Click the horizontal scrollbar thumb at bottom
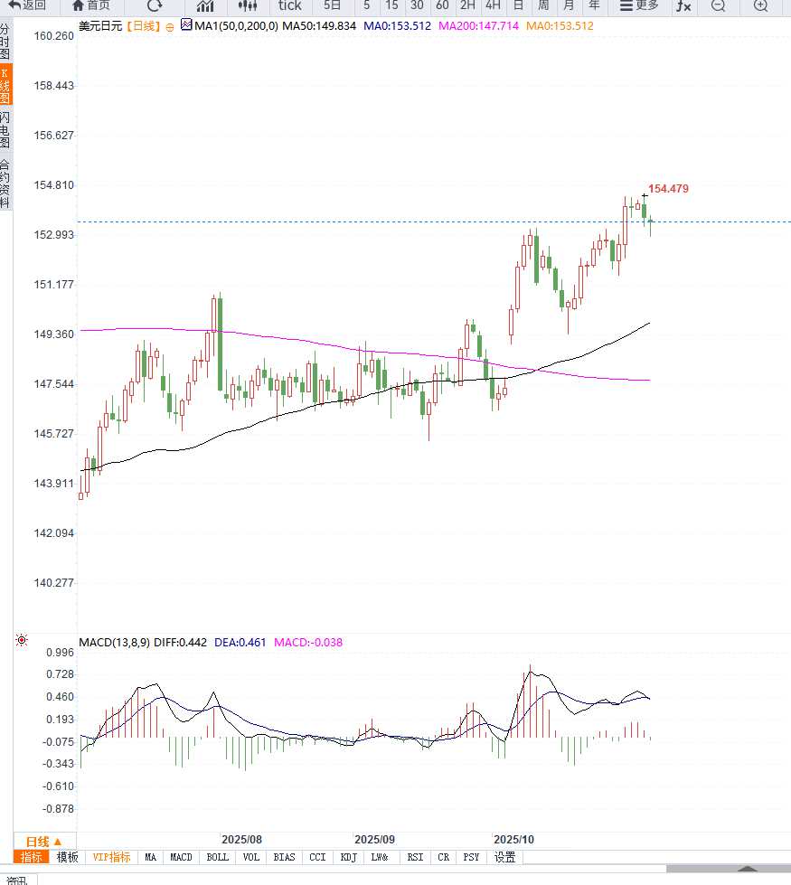 pos(729,869)
